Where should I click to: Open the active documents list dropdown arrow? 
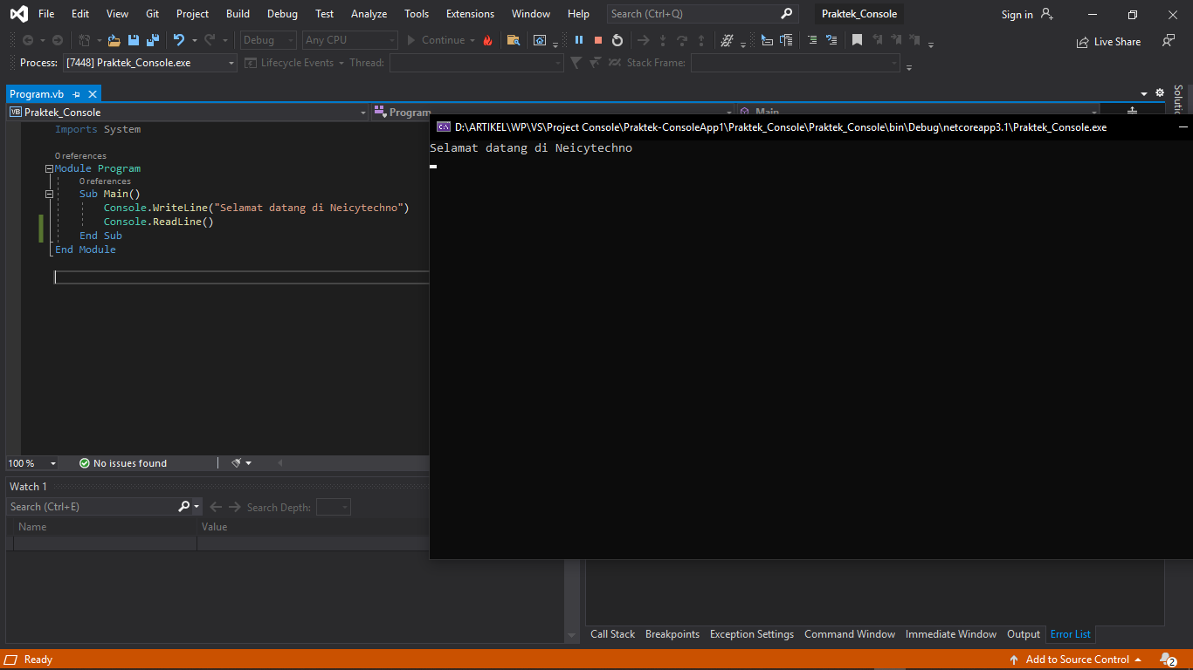[x=1144, y=93]
